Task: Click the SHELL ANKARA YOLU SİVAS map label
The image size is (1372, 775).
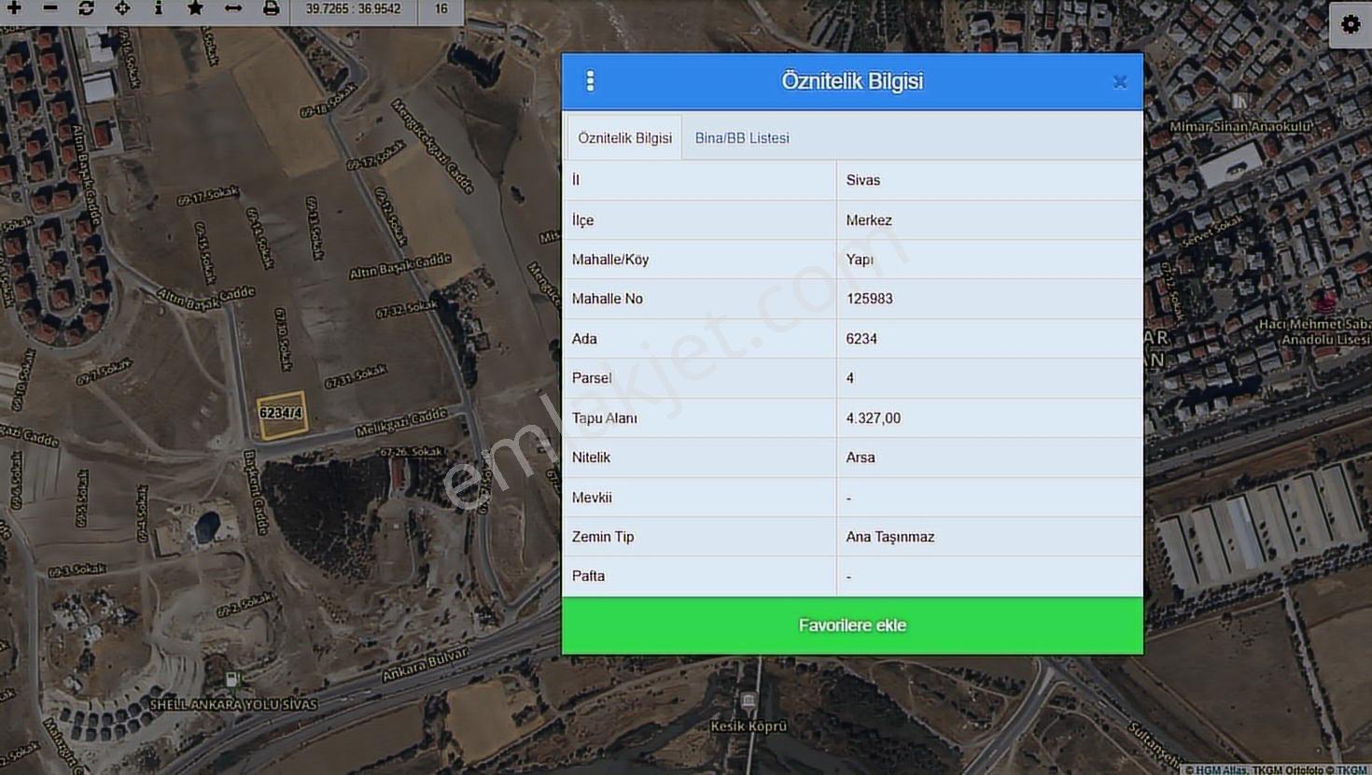Action: (x=233, y=704)
